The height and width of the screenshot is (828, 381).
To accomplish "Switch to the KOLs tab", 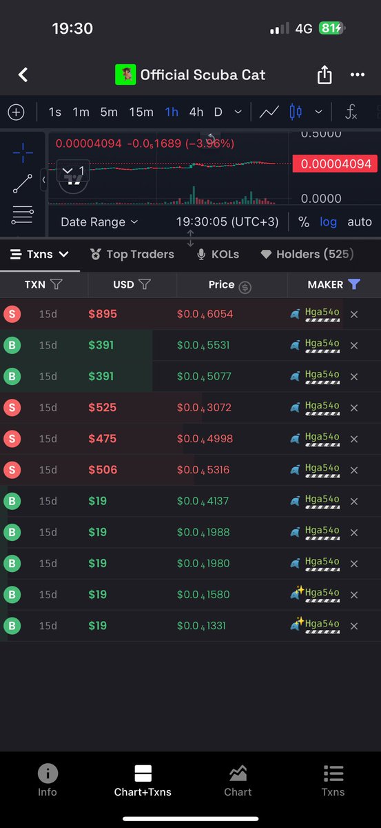I will pyautogui.click(x=218, y=254).
